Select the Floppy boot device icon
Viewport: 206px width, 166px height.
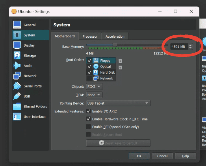(x=96, y=61)
